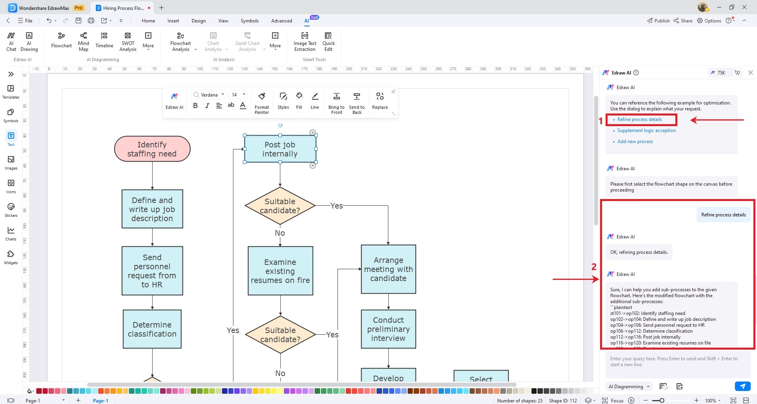Generate a Flowchart with AI
The image size is (757, 404).
coord(62,41)
